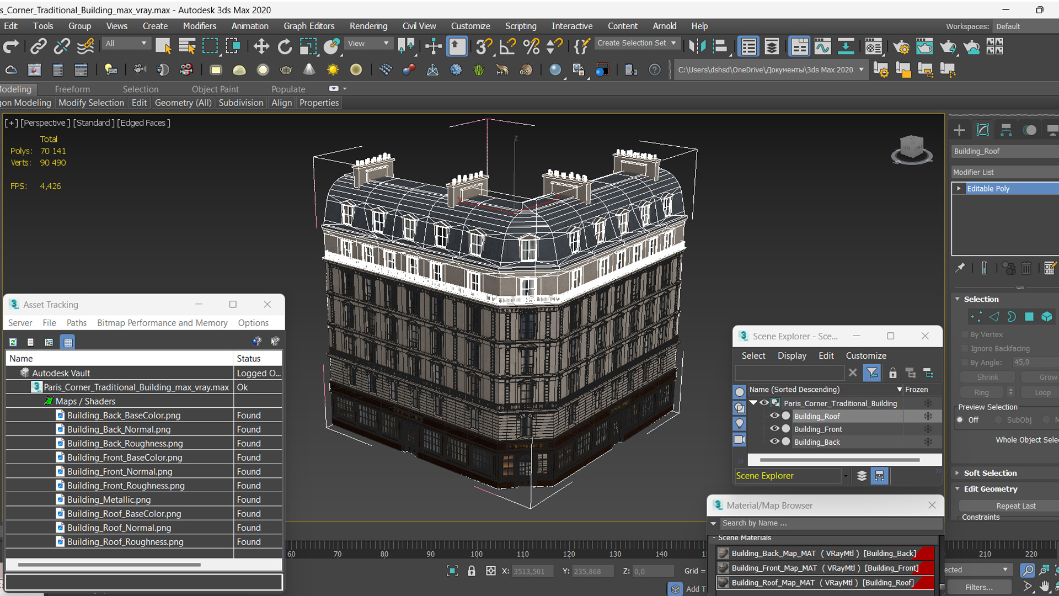Click Table View icon in Asset Tracking
The height and width of the screenshot is (596, 1059).
pos(68,342)
